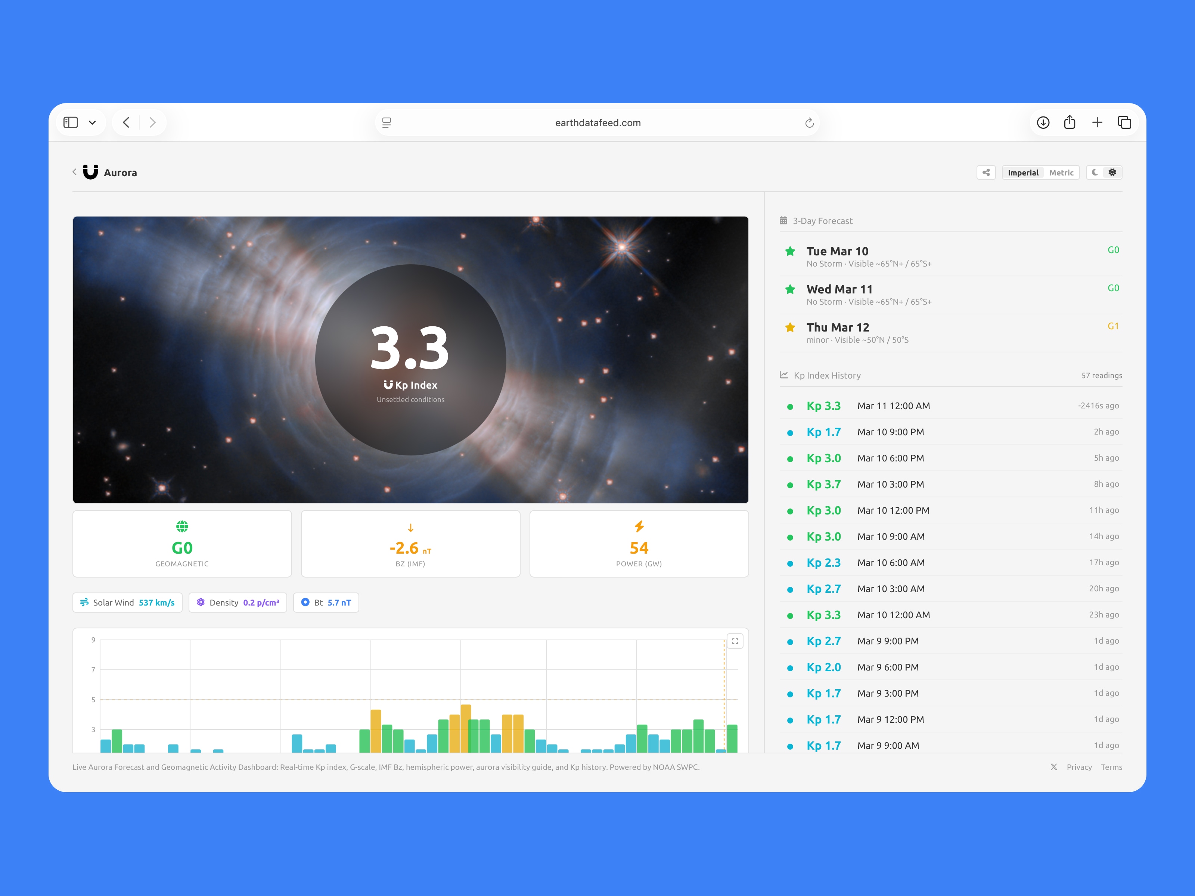Open the browser tab overview dropdown chevron
Image resolution: width=1195 pixels, height=896 pixels.
coord(92,122)
